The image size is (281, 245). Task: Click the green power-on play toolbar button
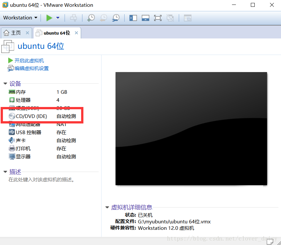49,18
